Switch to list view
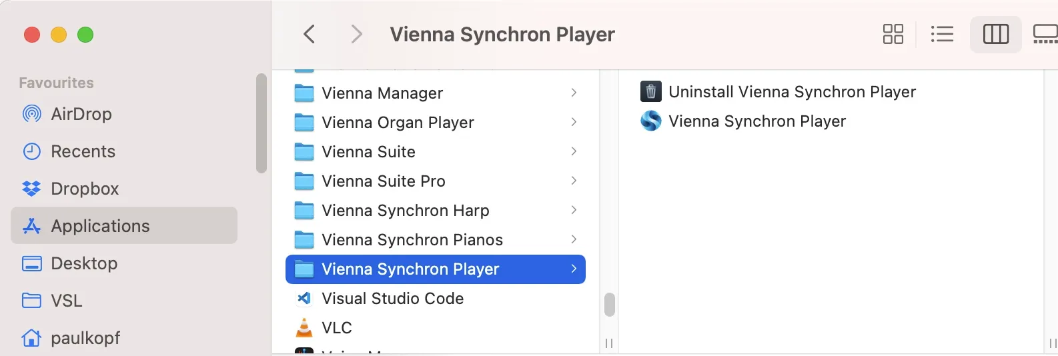Image resolution: width=1058 pixels, height=356 pixels. click(942, 34)
